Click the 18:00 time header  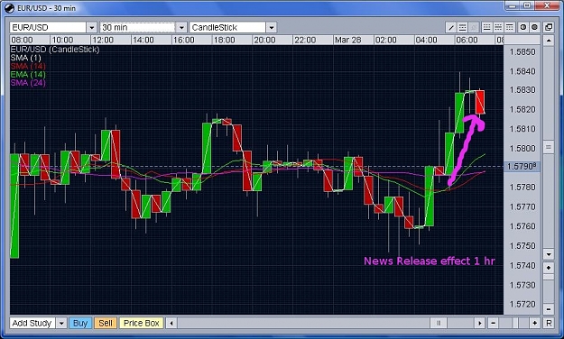(224, 40)
